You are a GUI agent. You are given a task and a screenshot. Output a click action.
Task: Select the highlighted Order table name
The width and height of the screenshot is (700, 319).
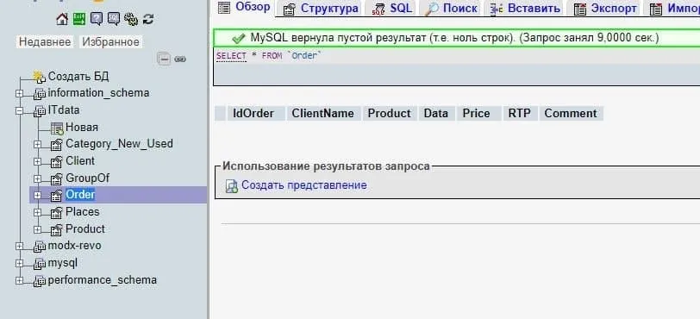point(80,195)
